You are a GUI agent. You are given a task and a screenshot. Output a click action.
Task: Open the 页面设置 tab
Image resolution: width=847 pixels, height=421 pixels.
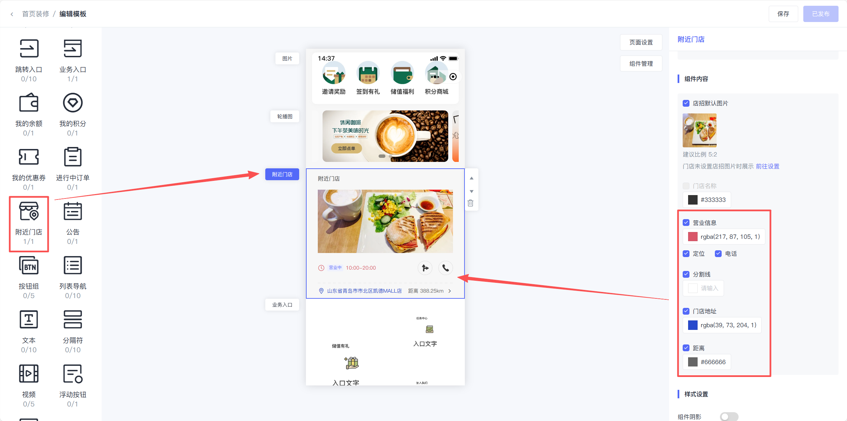point(641,42)
